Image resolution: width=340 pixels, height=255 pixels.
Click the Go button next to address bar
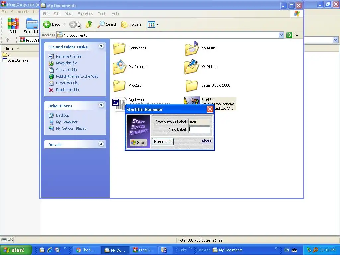pos(292,35)
